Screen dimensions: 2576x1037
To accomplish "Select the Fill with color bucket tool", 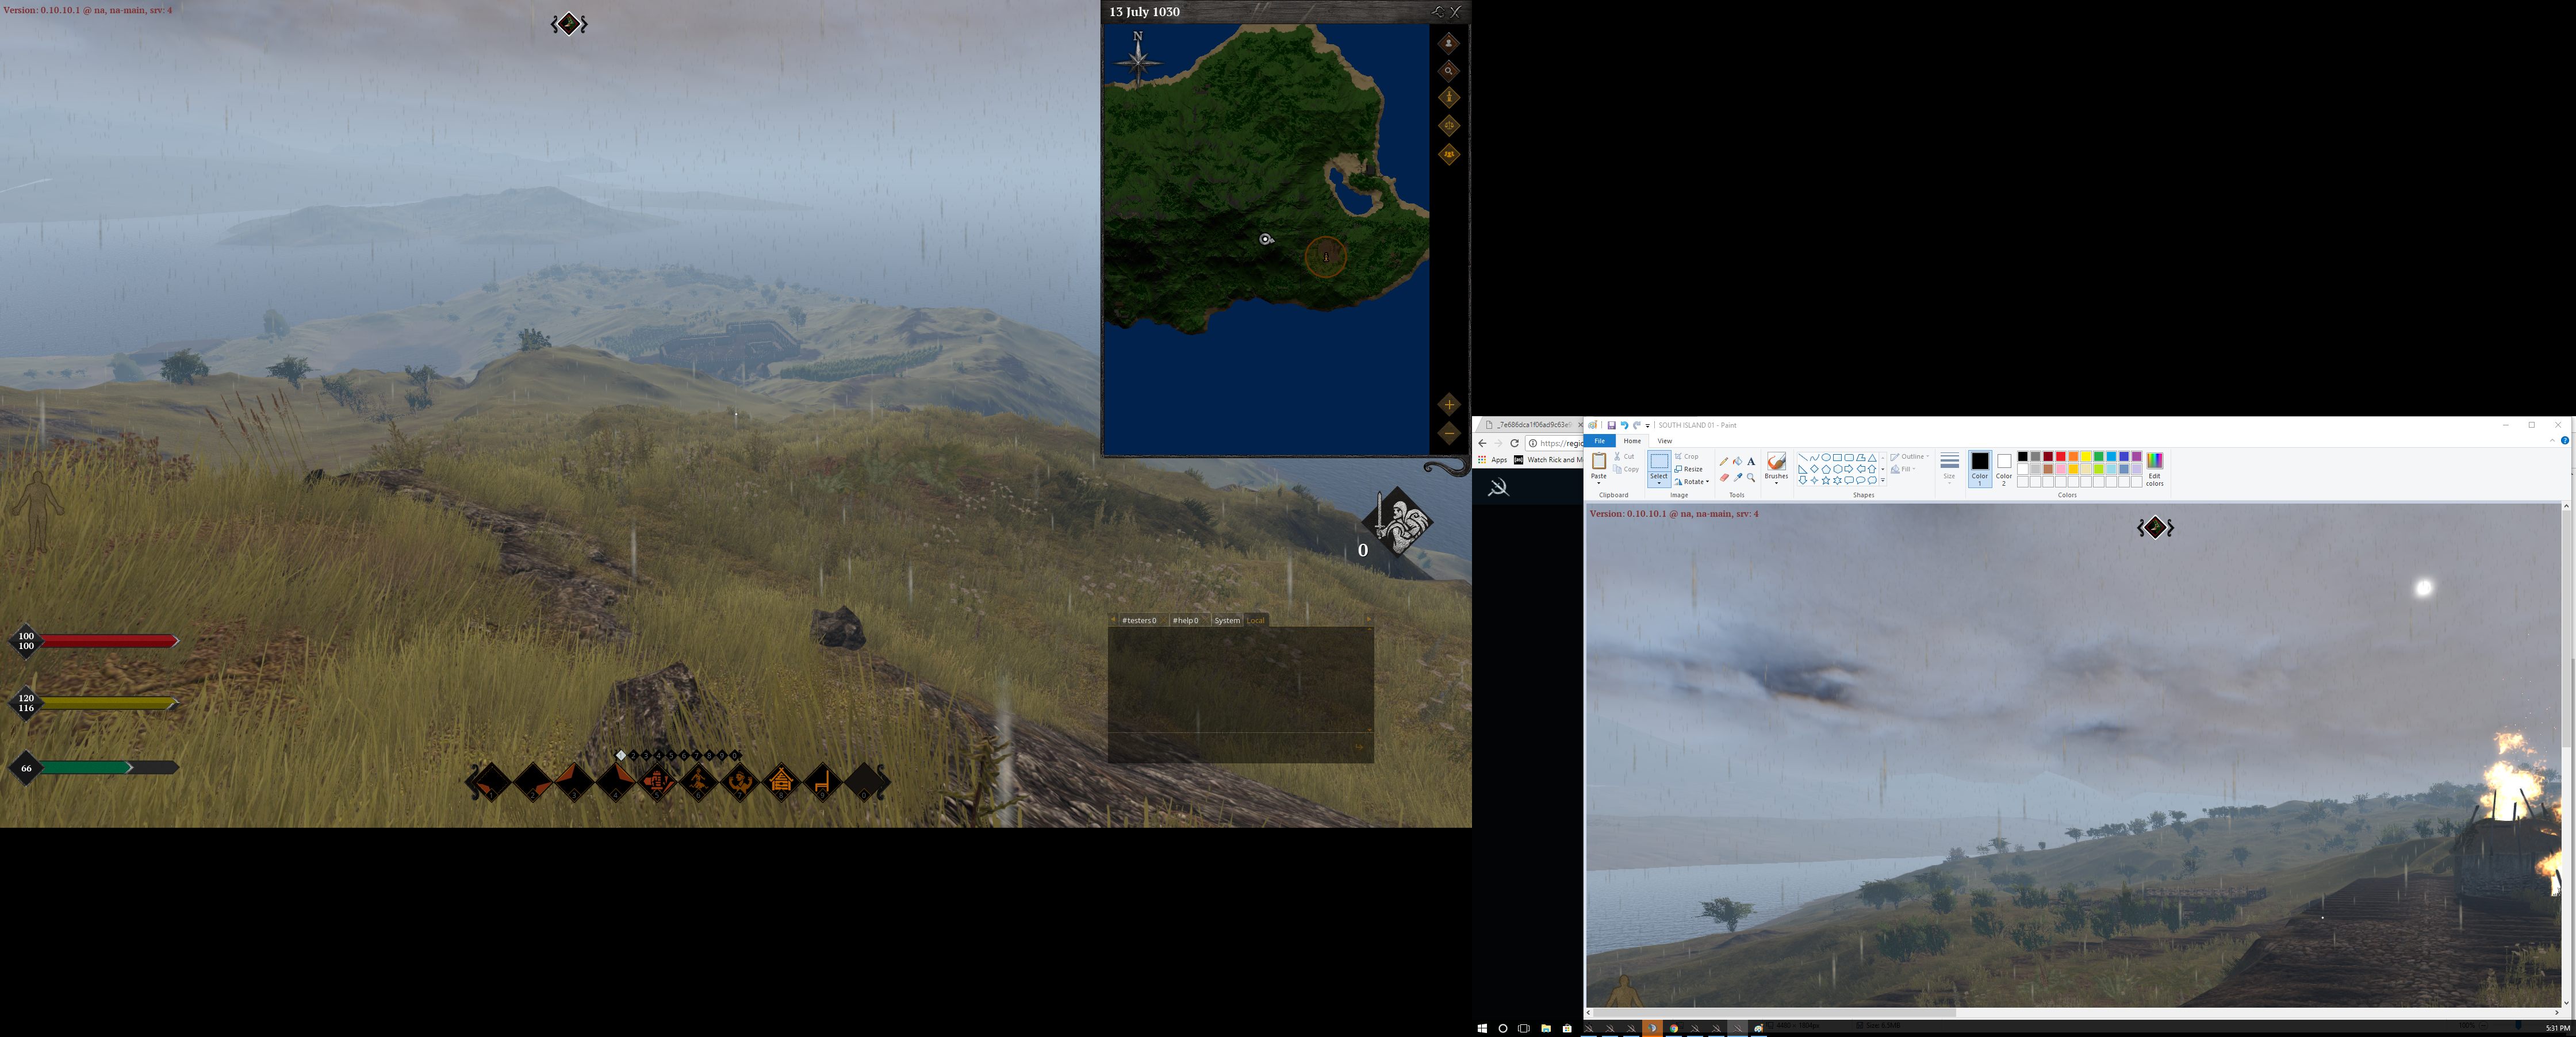I will pos(1737,461).
